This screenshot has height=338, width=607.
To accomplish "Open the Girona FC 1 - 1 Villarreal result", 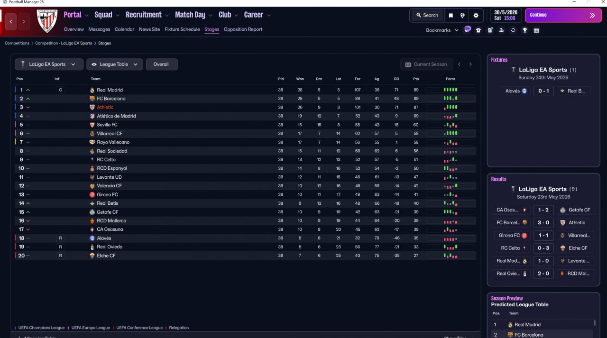I will pyautogui.click(x=543, y=236).
